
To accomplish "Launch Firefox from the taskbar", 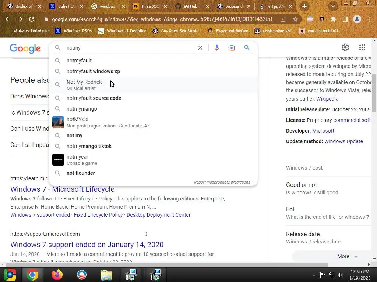I will click(x=57, y=275).
